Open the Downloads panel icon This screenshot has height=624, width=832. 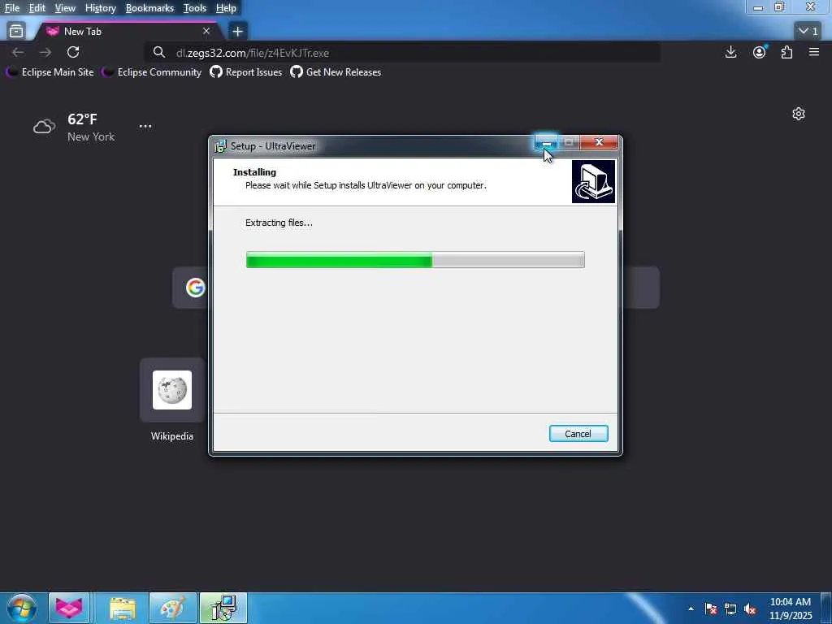tap(730, 52)
